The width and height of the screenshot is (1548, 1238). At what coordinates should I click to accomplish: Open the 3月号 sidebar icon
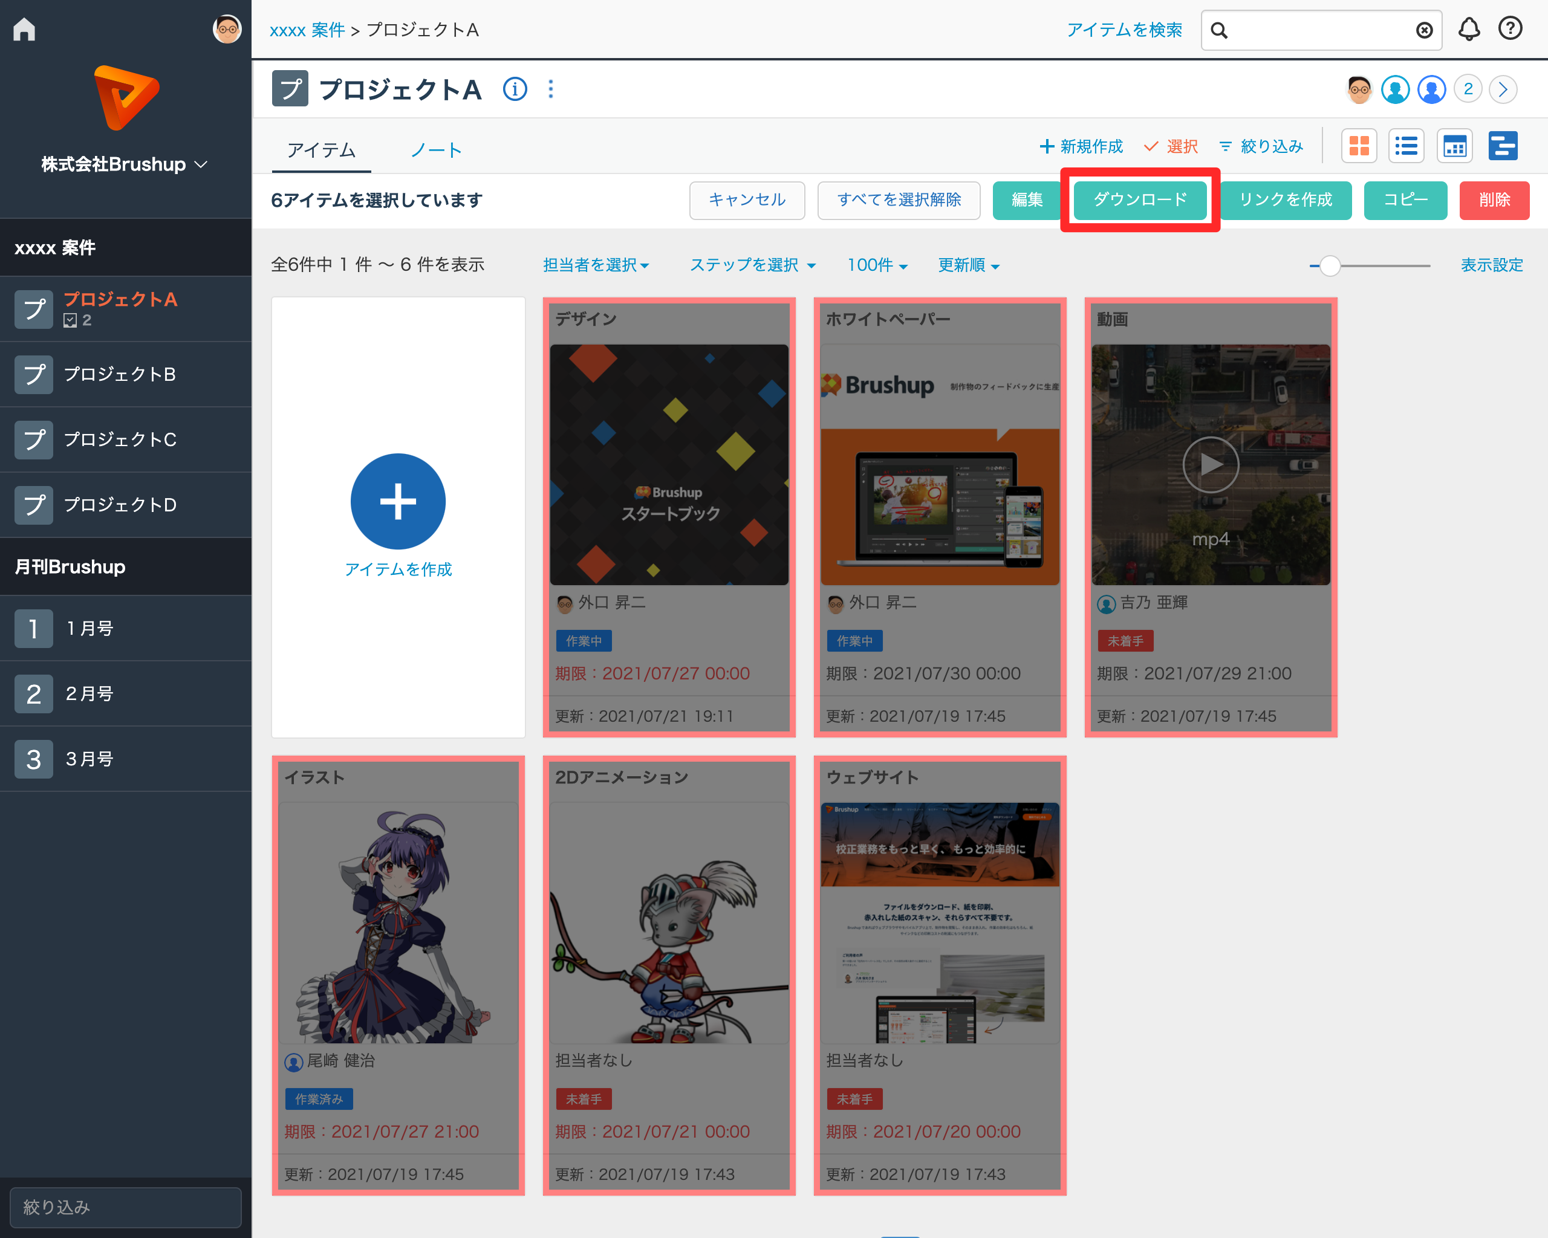tap(34, 759)
